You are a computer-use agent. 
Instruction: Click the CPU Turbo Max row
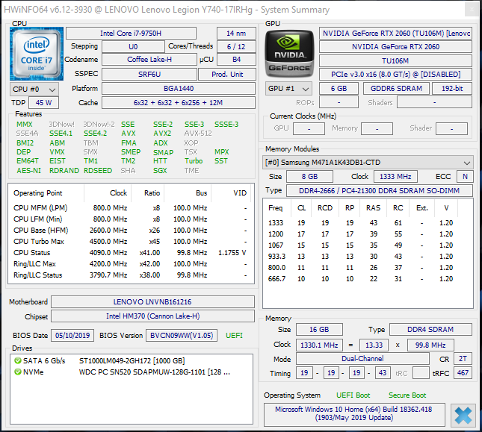130,242
